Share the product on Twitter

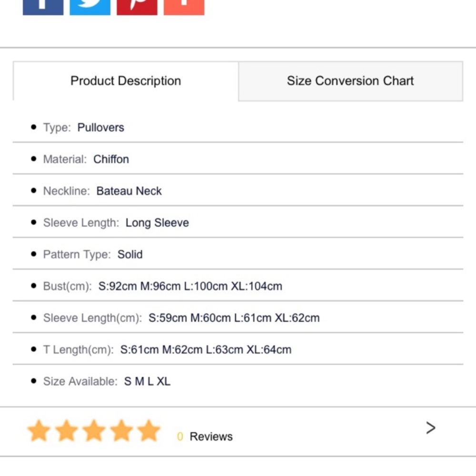[x=90, y=7]
